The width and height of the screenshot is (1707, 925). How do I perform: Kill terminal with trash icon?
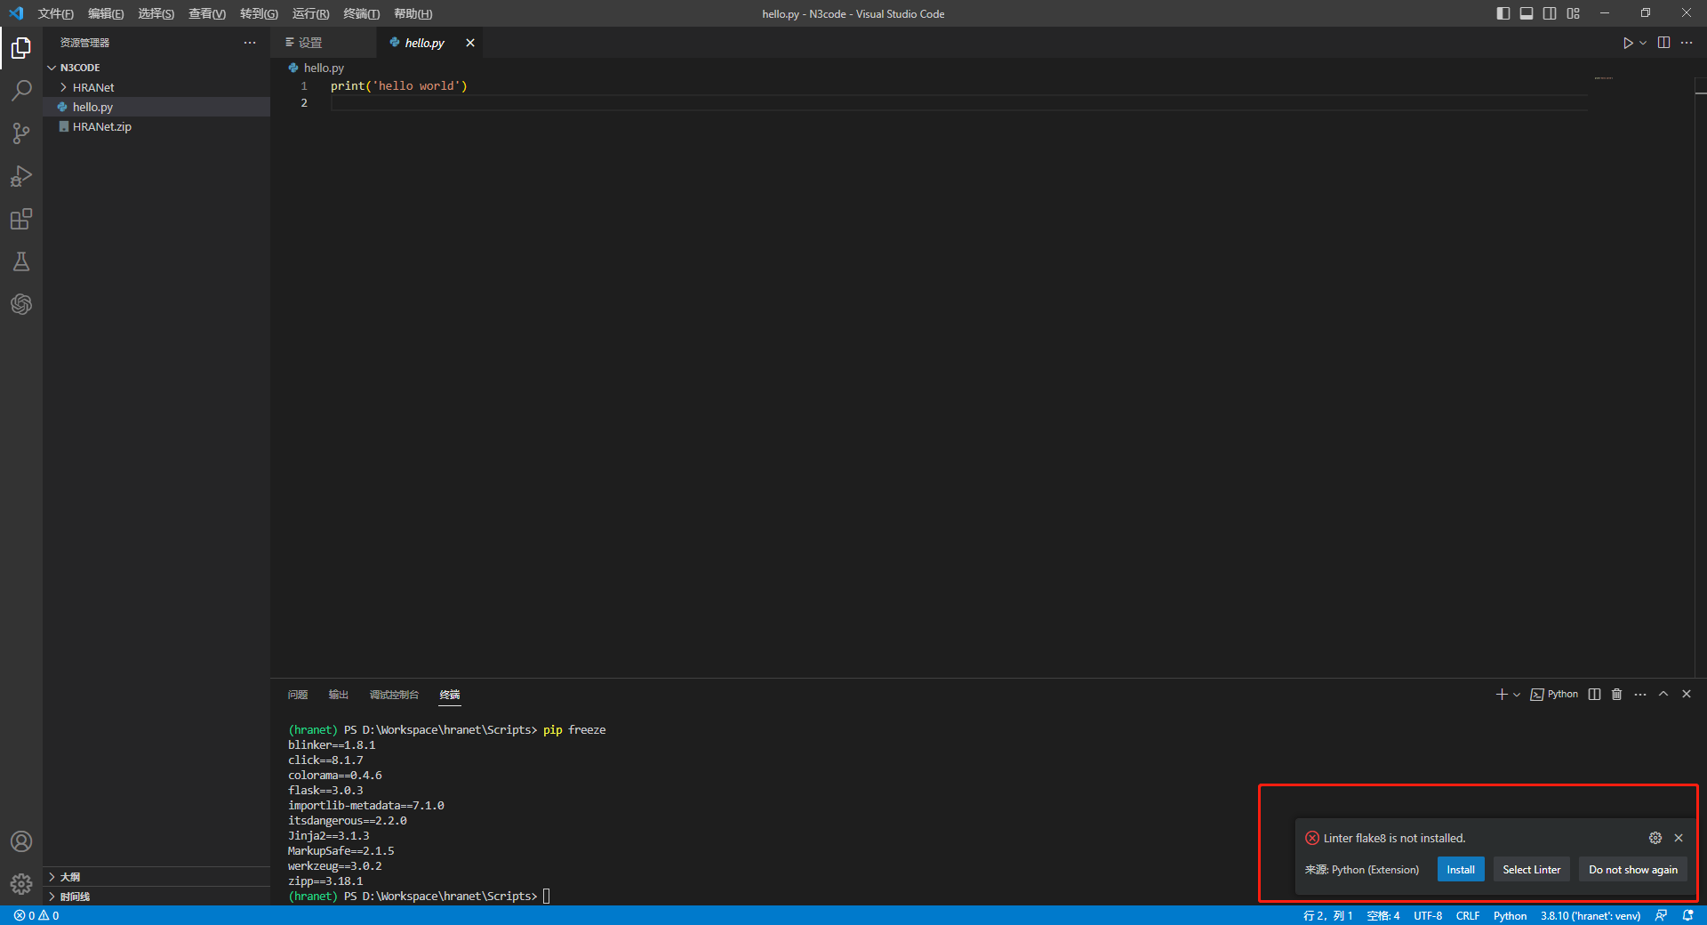[x=1617, y=695]
